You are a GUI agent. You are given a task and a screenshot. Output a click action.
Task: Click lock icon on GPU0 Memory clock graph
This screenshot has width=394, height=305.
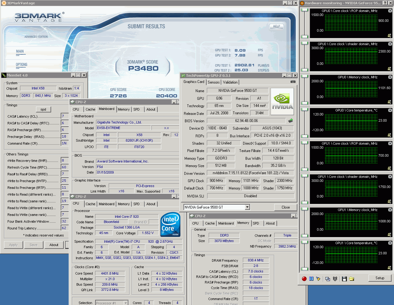click(x=389, y=102)
